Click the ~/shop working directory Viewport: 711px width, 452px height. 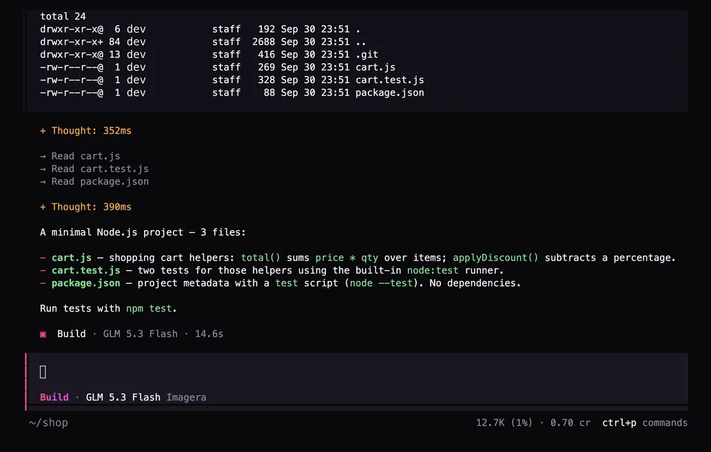[48, 422]
